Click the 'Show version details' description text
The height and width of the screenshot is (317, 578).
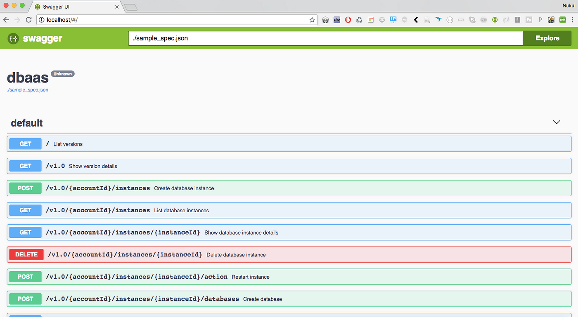tap(93, 166)
